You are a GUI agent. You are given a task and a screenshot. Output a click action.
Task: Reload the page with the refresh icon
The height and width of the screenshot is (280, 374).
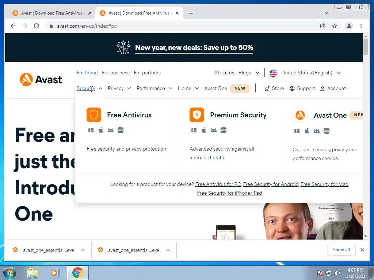pos(37,26)
